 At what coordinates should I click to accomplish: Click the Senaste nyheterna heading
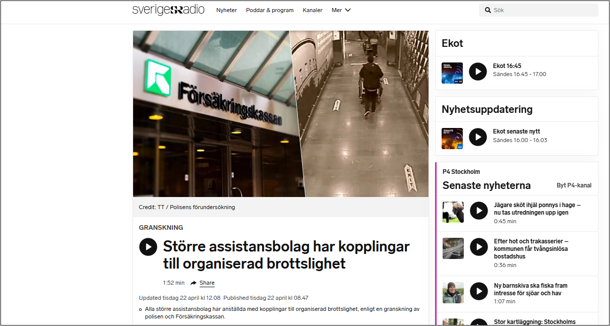486,185
